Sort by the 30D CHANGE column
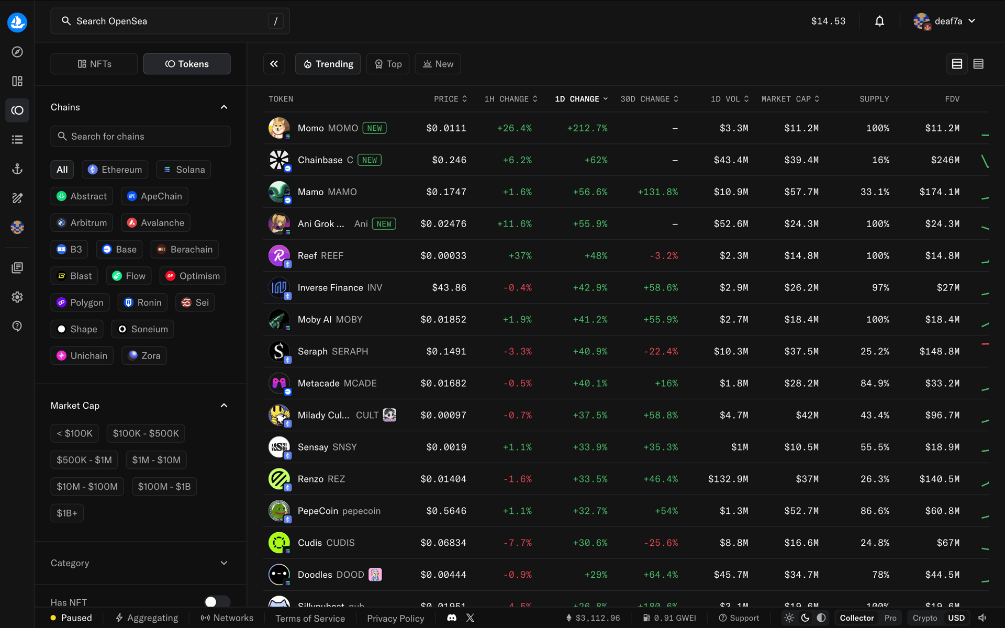The width and height of the screenshot is (1005, 628). click(x=649, y=99)
